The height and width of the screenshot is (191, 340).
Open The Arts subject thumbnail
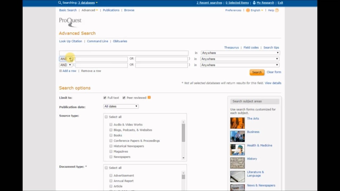[237, 123]
